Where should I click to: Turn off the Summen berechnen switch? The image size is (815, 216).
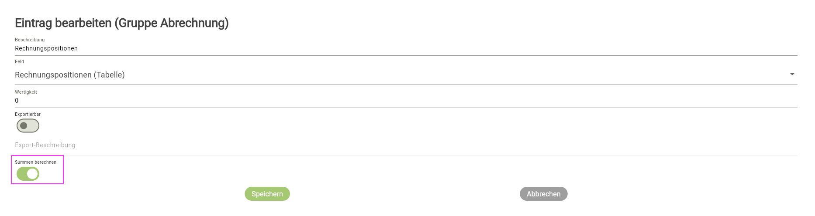point(28,174)
